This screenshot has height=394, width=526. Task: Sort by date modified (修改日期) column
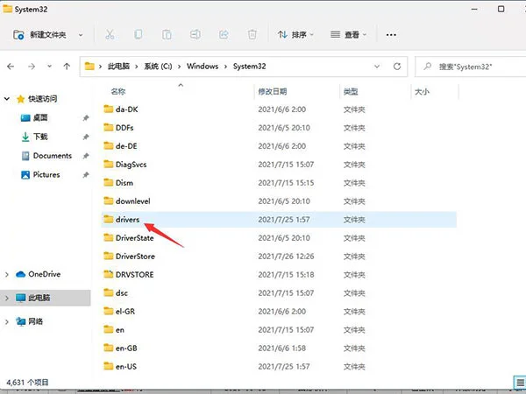pos(273,91)
